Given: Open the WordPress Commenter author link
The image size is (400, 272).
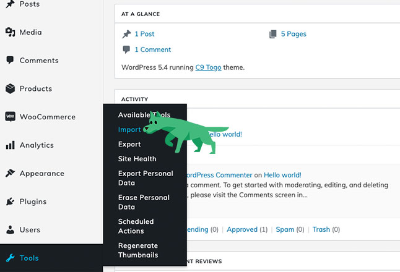Looking at the screenshot, I should click(219, 175).
